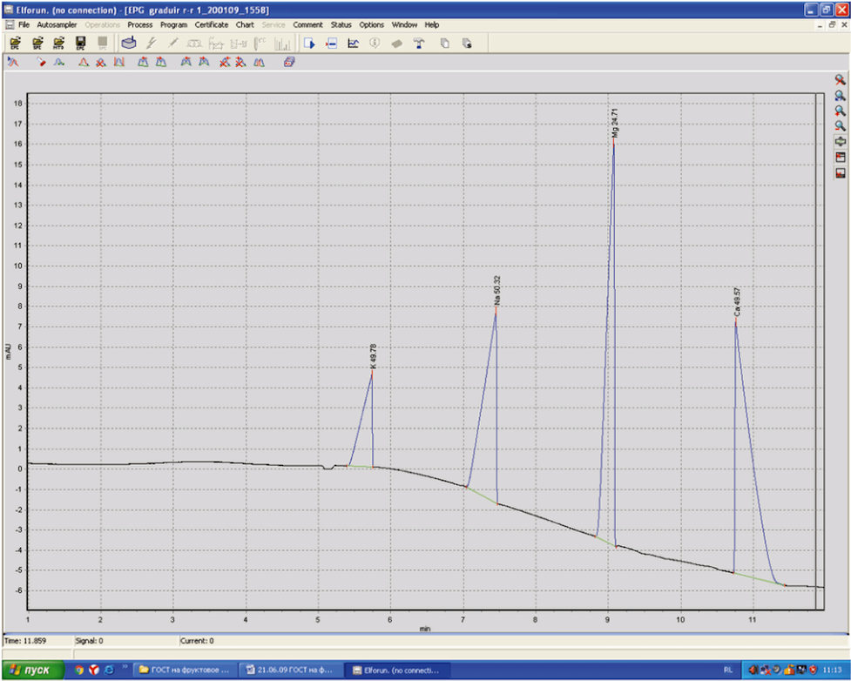Expand the Options menu
This screenshot has height=681, width=851.
pyautogui.click(x=371, y=24)
